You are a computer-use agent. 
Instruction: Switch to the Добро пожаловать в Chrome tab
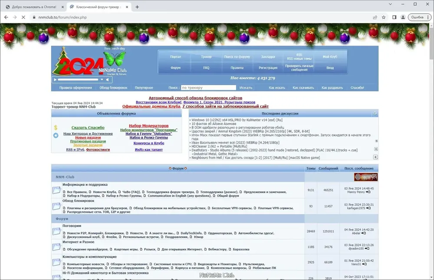coord(34,7)
